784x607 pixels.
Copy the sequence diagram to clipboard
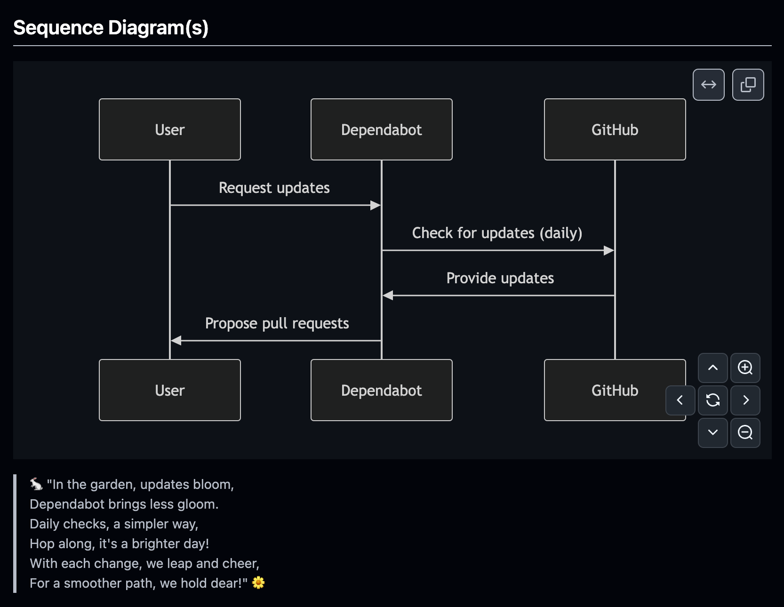click(x=748, y=85)
